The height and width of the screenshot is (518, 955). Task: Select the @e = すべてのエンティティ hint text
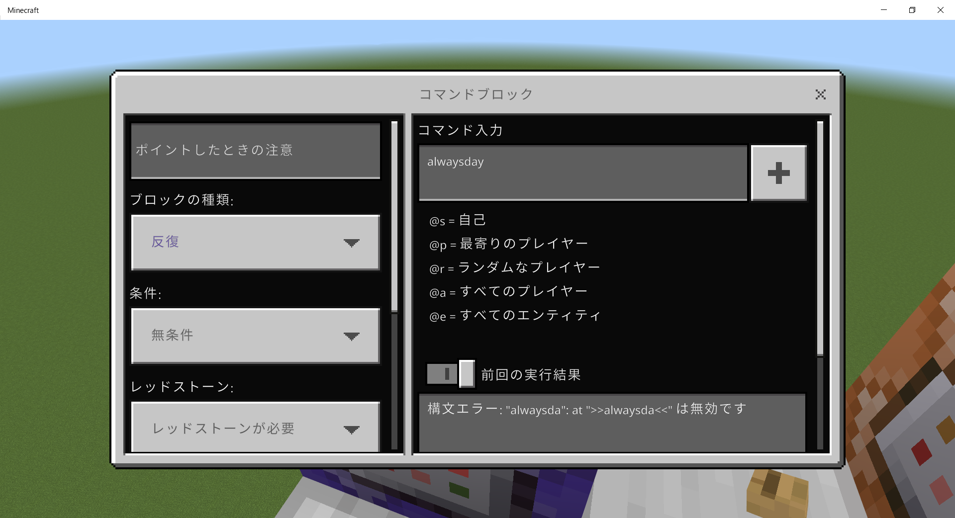click(515, 316)
